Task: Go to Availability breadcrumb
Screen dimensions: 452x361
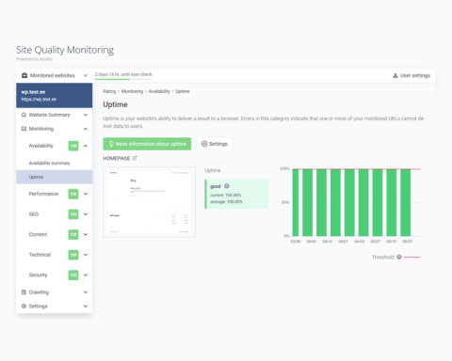Action: point(159,91)
